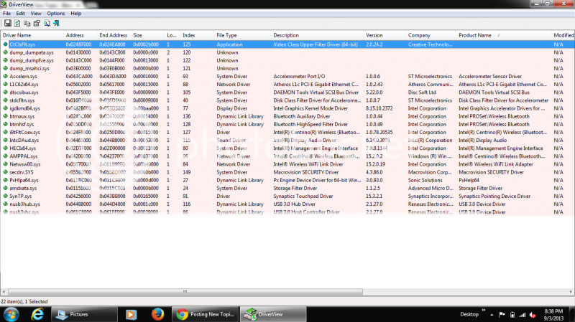This screenshot has width=575, height=322.
Task: Sort list by the Driver Name column
Action: [17, 34]
